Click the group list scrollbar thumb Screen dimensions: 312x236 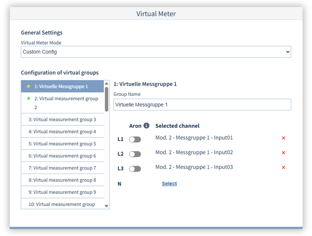point(107,99)
